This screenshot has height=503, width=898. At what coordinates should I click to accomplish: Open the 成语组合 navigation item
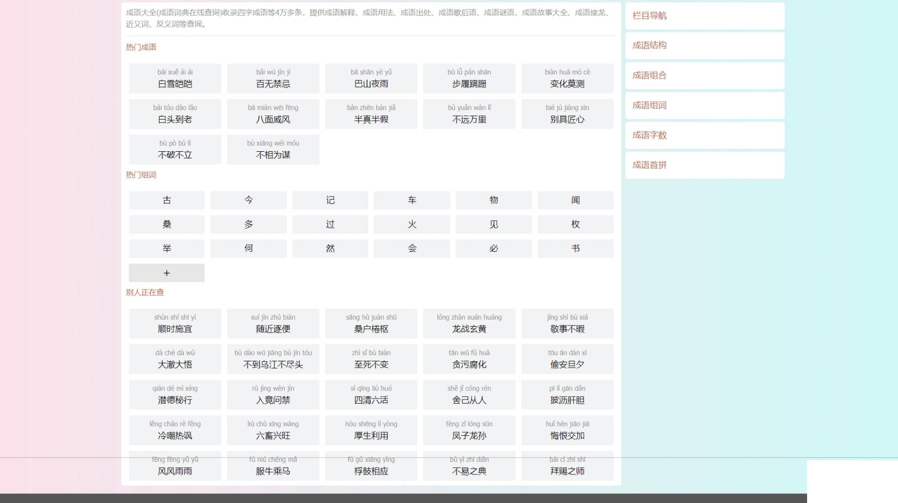pos(705,75)
